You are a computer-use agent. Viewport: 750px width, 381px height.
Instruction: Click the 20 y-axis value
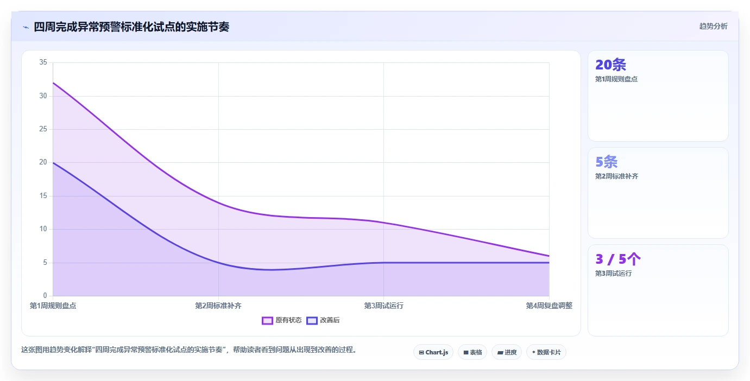click(x=43, y=162)
